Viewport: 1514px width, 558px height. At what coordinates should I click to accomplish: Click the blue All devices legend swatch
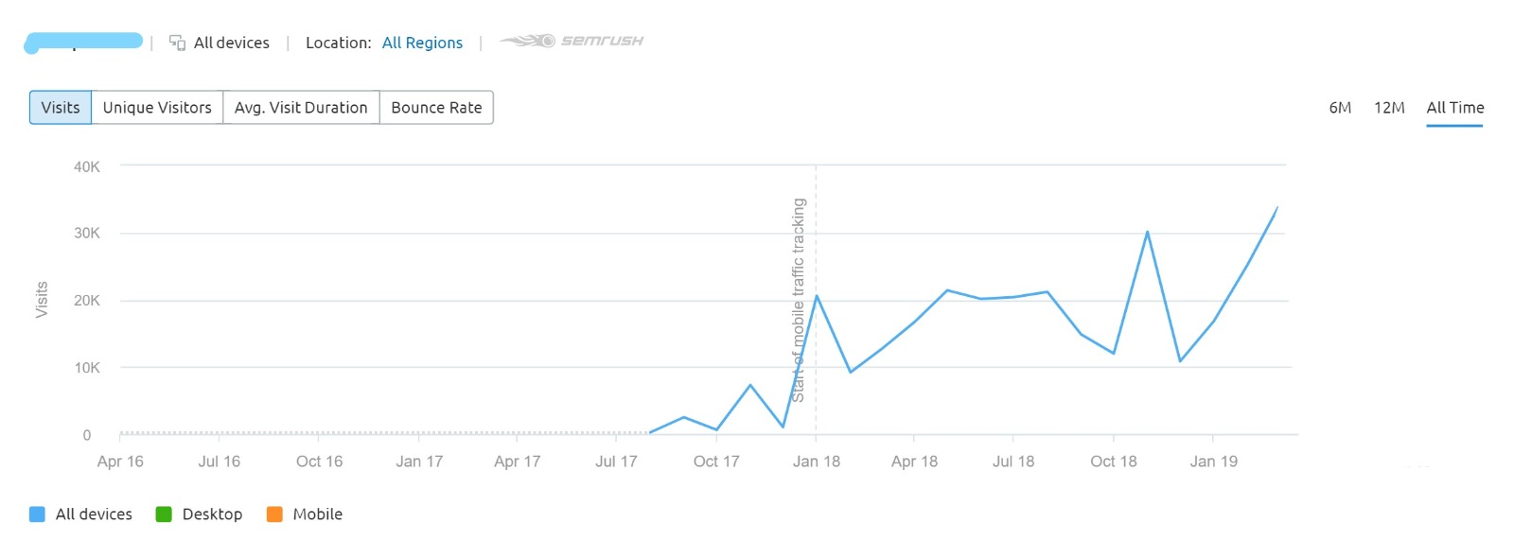coord(37,514)
